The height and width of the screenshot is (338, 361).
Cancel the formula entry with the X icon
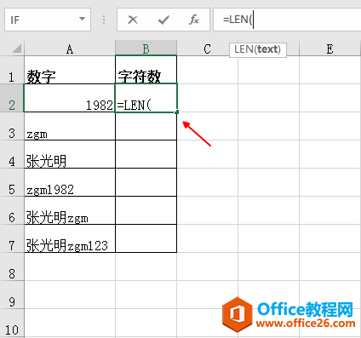point(133,20)
